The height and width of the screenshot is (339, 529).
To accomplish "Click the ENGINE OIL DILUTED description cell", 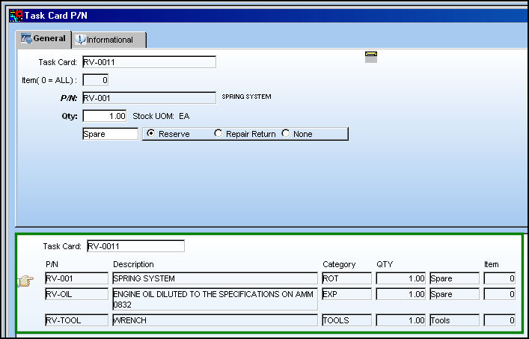I will (215, 299).
